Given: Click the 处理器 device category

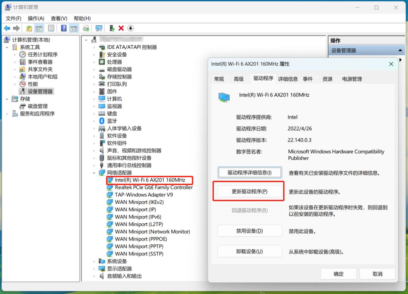Looking at the screenshot, I should tap(114, 62).
